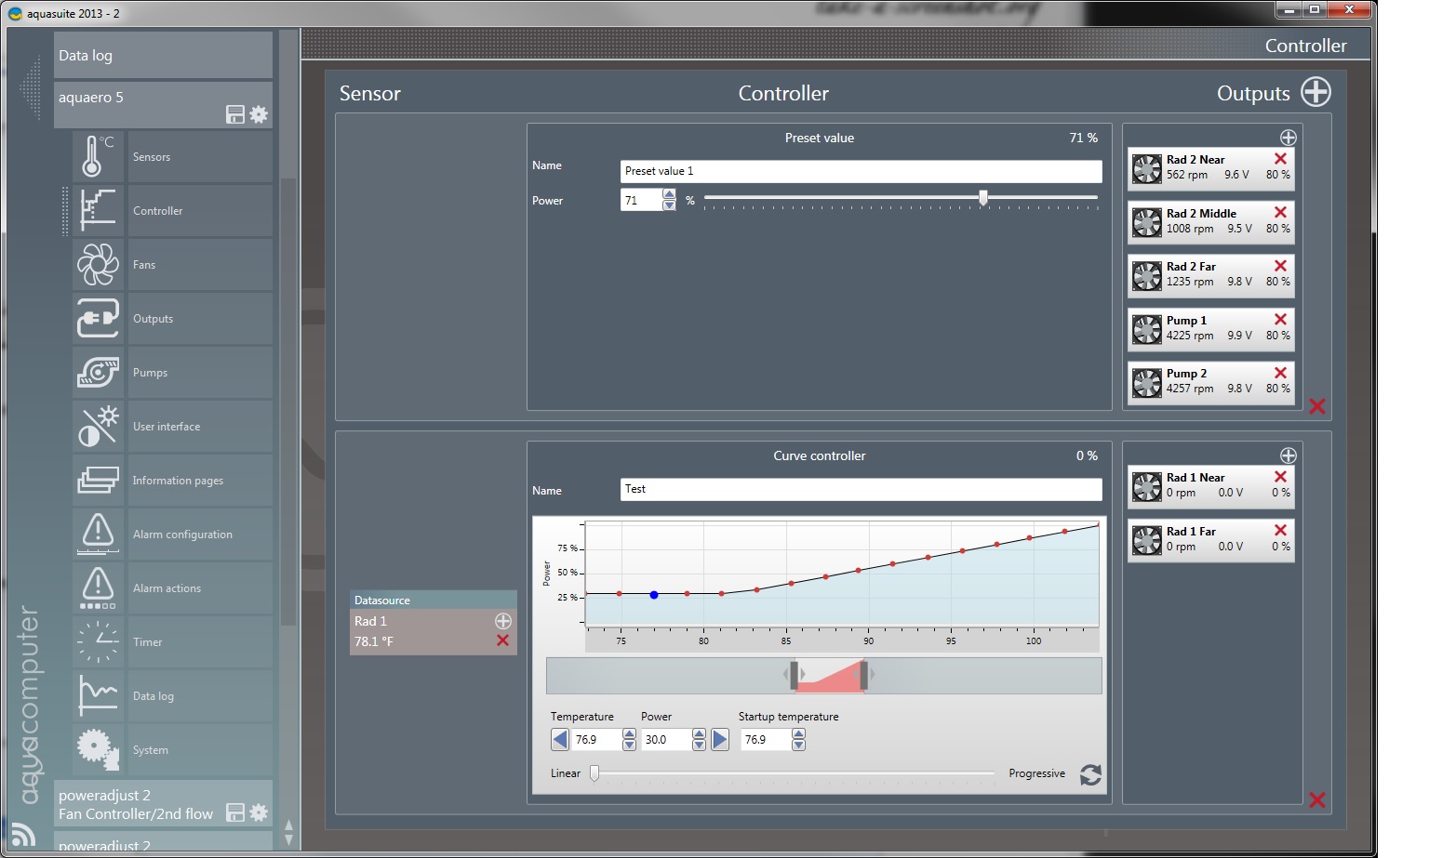Select next curve point with right arrow
This screenshot has height=858, width=1429.
(720, 740)
